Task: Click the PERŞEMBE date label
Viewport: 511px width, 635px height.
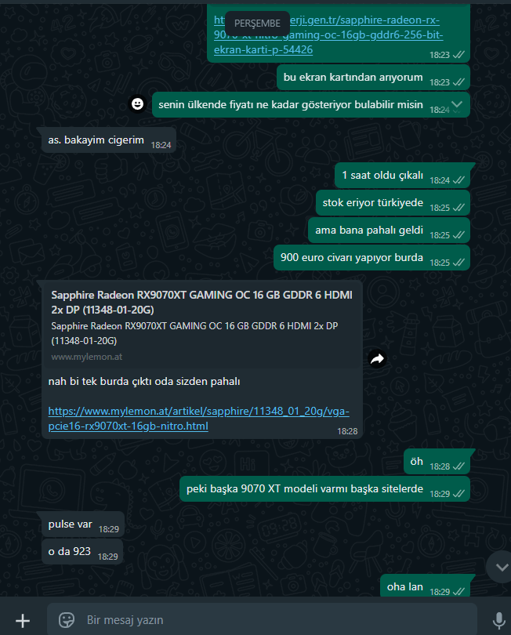Action: [257, 24]
